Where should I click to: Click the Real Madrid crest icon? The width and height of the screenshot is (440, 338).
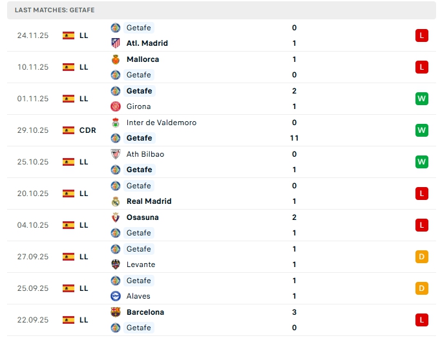coord(116,201)
